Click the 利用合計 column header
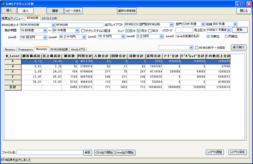 [x=85, y=56]
